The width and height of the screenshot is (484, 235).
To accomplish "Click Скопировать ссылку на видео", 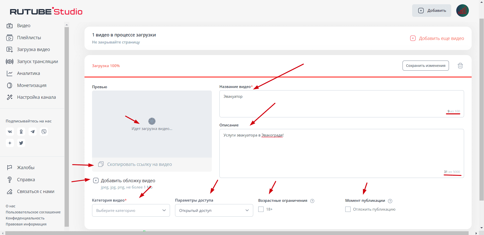I will point(139,164).
